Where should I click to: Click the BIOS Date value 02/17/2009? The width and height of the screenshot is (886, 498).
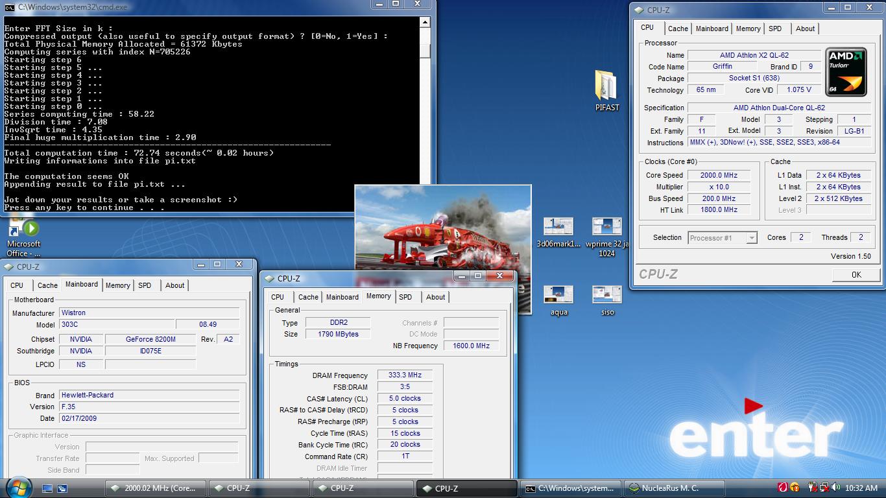[149, 418]
